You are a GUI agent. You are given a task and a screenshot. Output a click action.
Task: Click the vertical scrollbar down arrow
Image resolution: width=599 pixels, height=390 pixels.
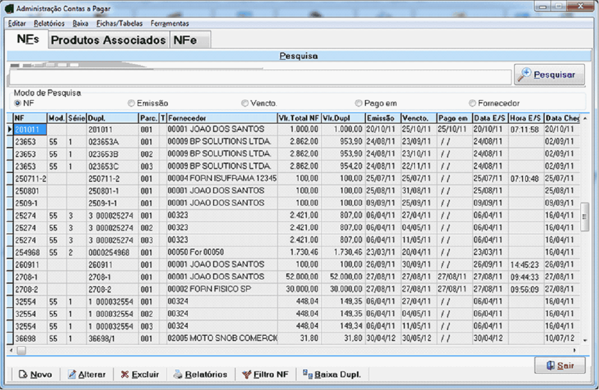click(x=584, y=340)
